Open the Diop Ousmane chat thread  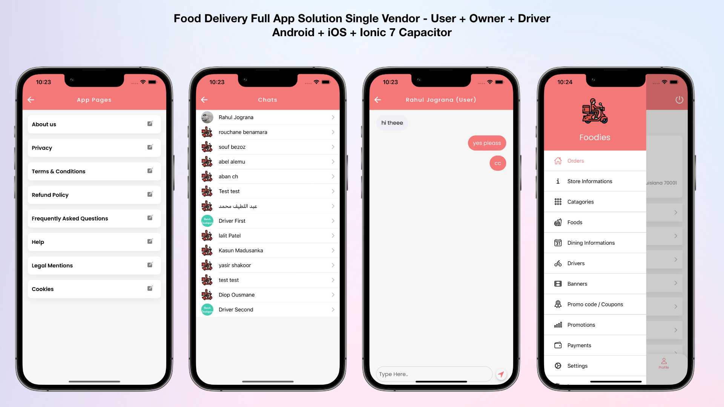pos(268,294)
